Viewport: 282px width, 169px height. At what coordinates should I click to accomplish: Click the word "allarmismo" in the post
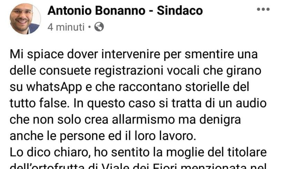tap(143, 119)
